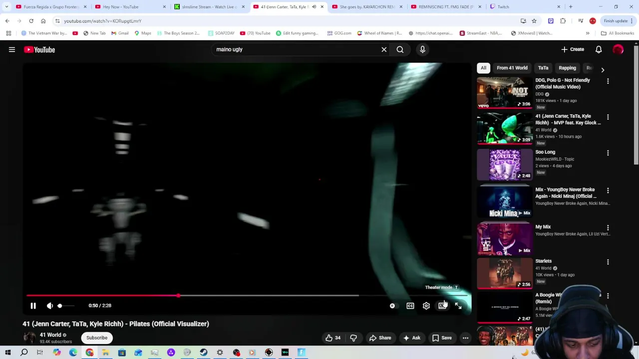Click the address bar URL
Image resolution: width=639 pixels, height=359 pixels.
click(103, 21)
